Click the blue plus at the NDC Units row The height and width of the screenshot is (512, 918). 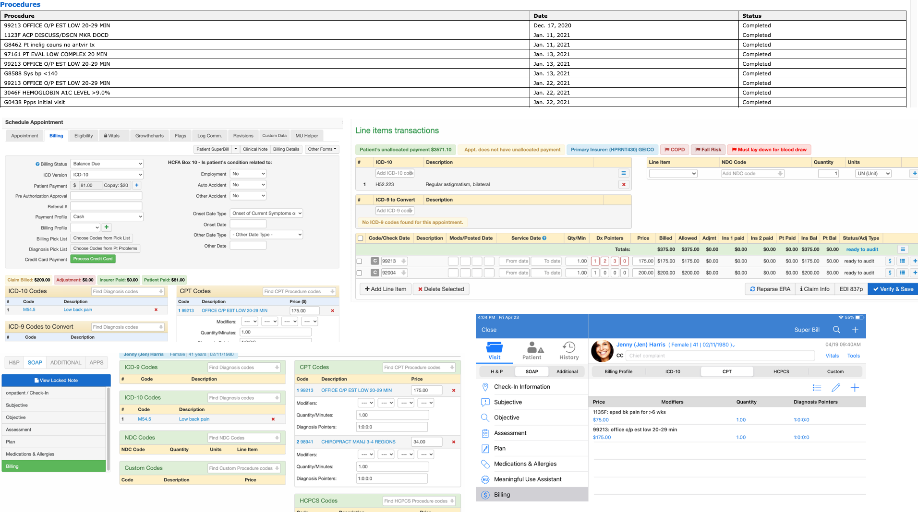(914, 174)
